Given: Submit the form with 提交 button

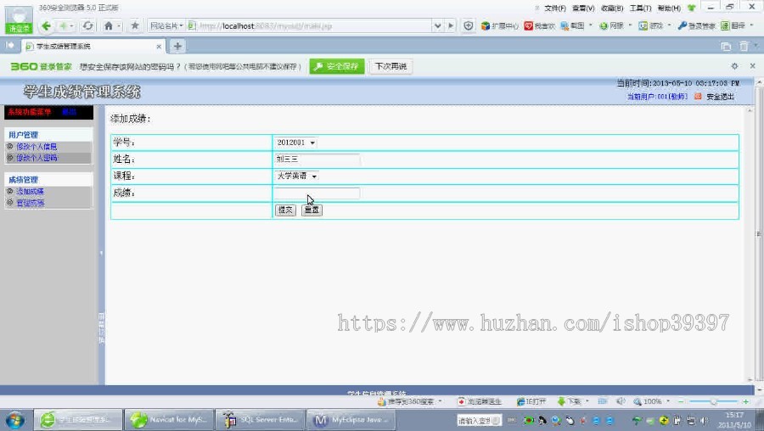Looking at the screenshot, I should (x=285, y=210).
